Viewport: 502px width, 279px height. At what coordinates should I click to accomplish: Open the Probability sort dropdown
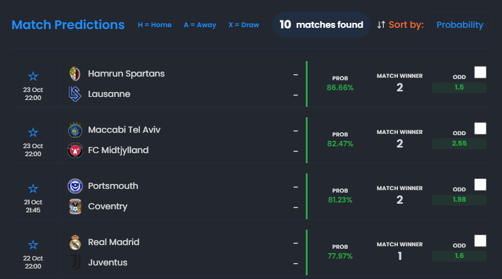point(460,25)
